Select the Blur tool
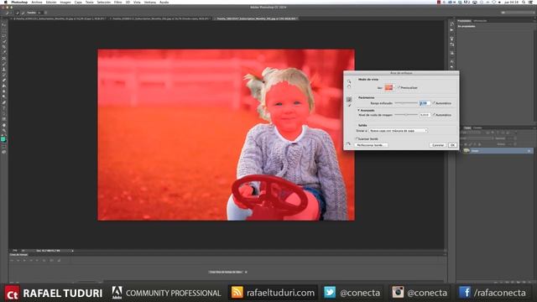The width and height of the screenshot is (537, 302). point(3,91)
